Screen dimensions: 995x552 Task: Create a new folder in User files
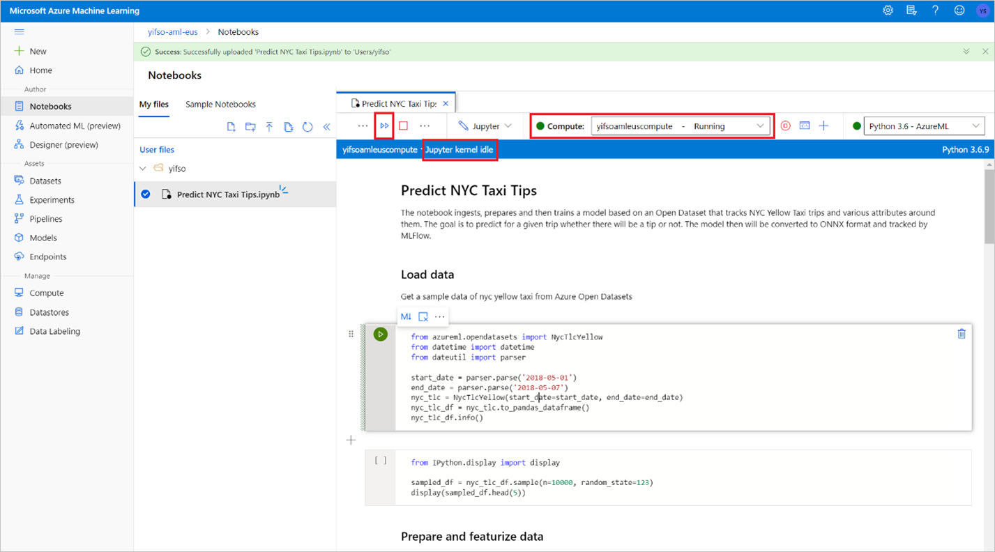coord(251,126)
